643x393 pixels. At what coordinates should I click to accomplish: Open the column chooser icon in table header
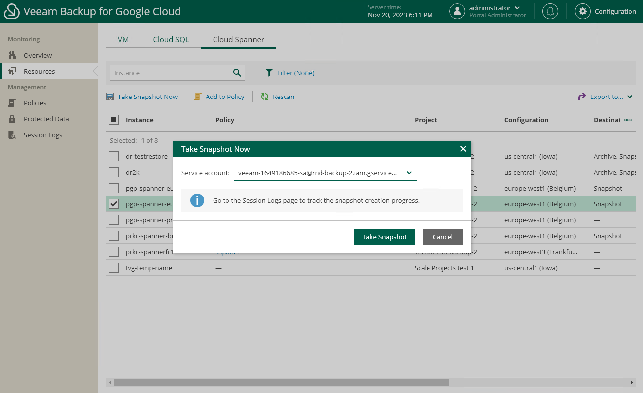(628, 120)
